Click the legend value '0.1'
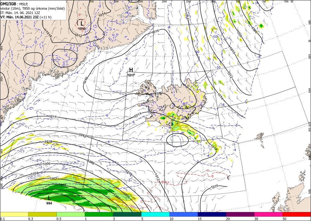The height and width of the screenshot is (221, 311). (x=2, y=219)
